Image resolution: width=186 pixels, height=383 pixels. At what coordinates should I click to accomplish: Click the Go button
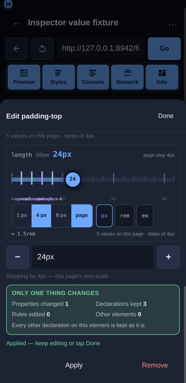[x=164, y=49]
